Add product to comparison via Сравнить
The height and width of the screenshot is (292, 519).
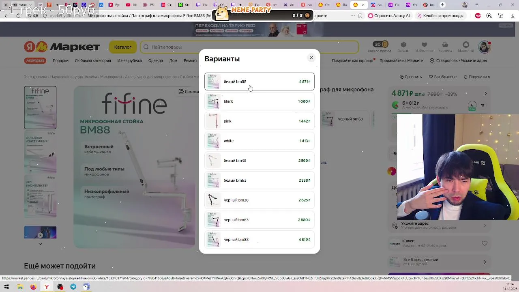(x=411, y=77)
